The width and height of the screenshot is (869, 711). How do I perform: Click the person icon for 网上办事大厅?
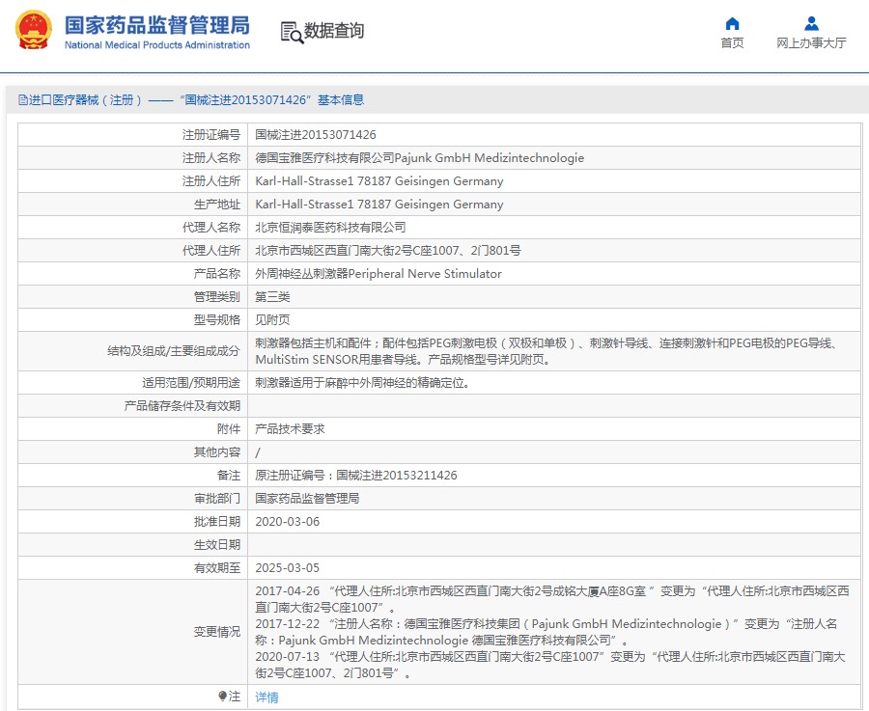tap(811, 23)
